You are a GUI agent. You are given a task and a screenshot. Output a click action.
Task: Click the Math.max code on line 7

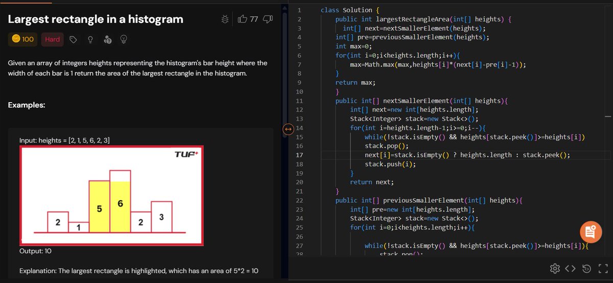[438, 64]
